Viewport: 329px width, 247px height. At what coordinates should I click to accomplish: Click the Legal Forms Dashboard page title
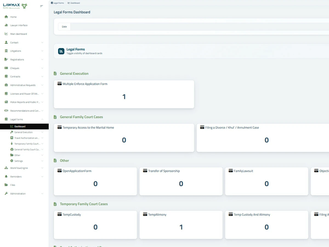[x=72, y=12]
